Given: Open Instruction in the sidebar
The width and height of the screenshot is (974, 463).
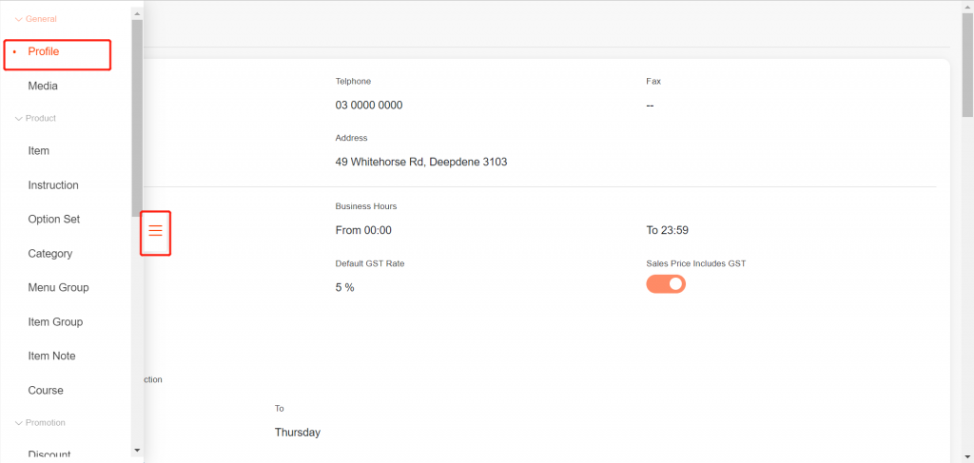Looking at the screenshot, I should click(53, 185).
